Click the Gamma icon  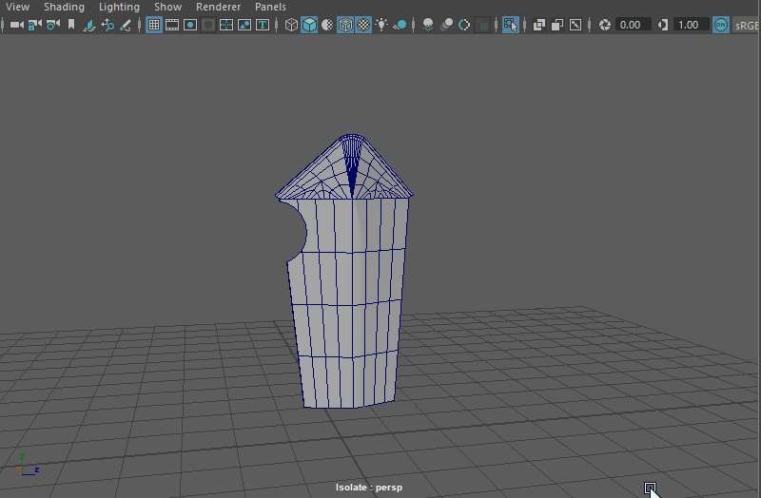click(x=663, y=25)
